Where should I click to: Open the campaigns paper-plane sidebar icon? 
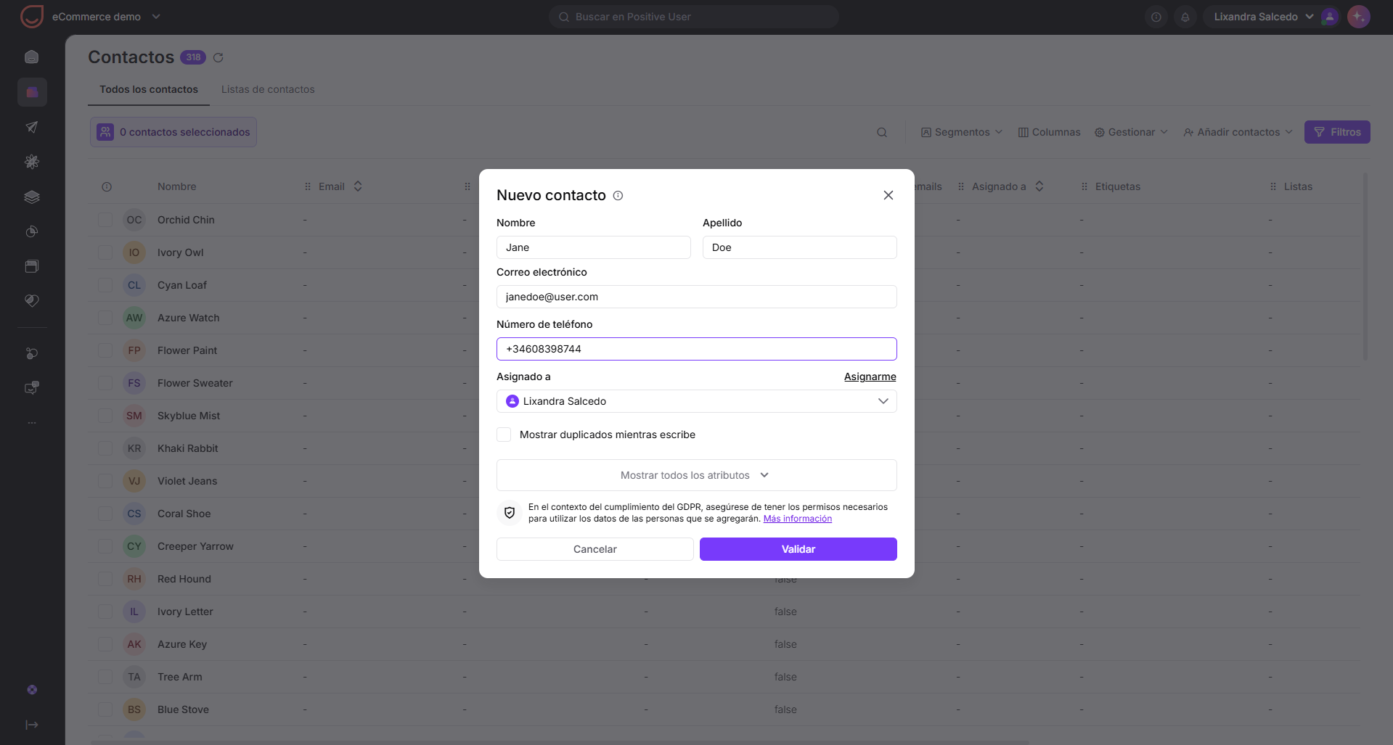click(x=32, y=127)
